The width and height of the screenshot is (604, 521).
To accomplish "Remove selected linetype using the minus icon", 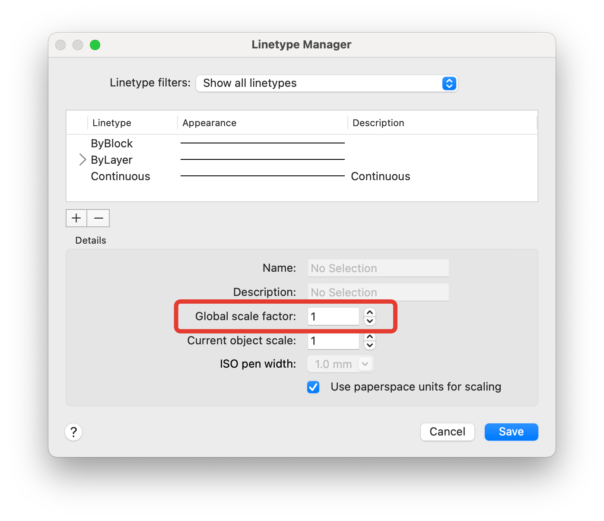I will [98, 218].
